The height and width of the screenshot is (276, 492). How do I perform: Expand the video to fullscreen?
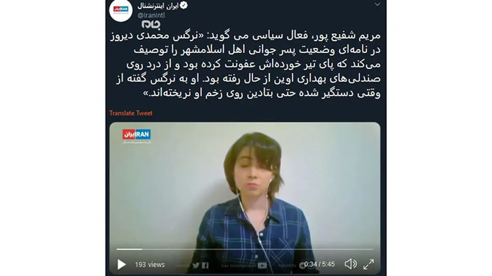pos(369,264)
